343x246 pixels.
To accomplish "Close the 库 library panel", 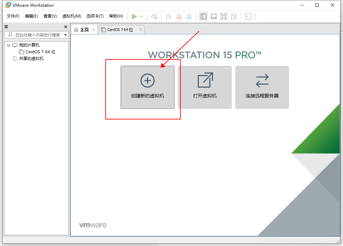I will click(66, 27).
